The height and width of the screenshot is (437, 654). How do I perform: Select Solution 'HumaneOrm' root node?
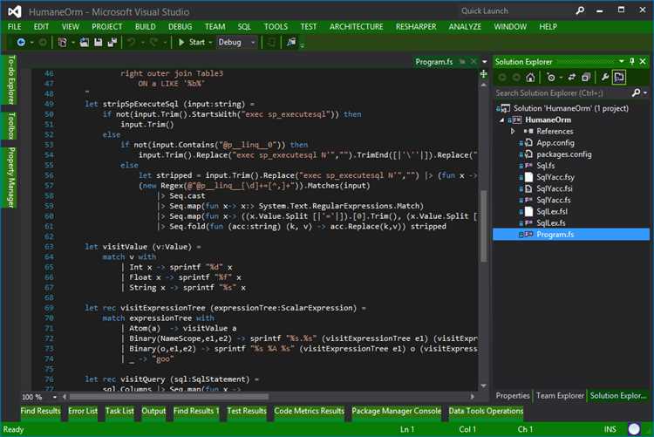point(570,108)
